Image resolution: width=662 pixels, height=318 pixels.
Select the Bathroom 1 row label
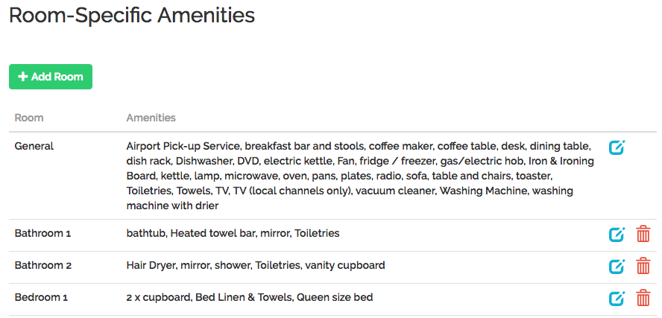tap(42, 233)
